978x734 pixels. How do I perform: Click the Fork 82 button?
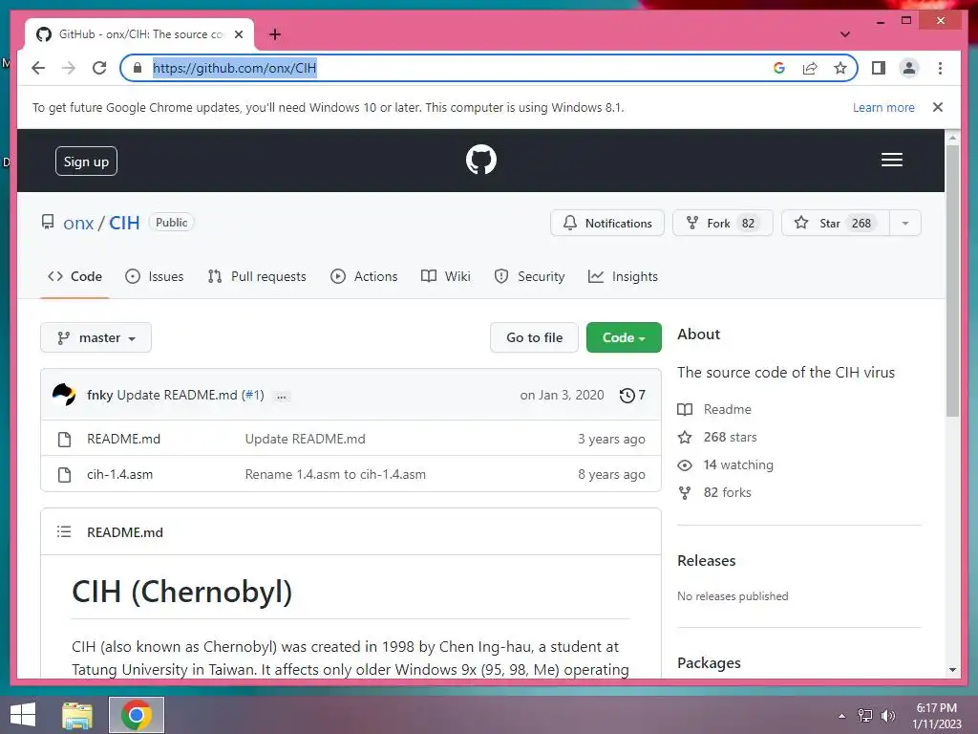click(722, 223)
